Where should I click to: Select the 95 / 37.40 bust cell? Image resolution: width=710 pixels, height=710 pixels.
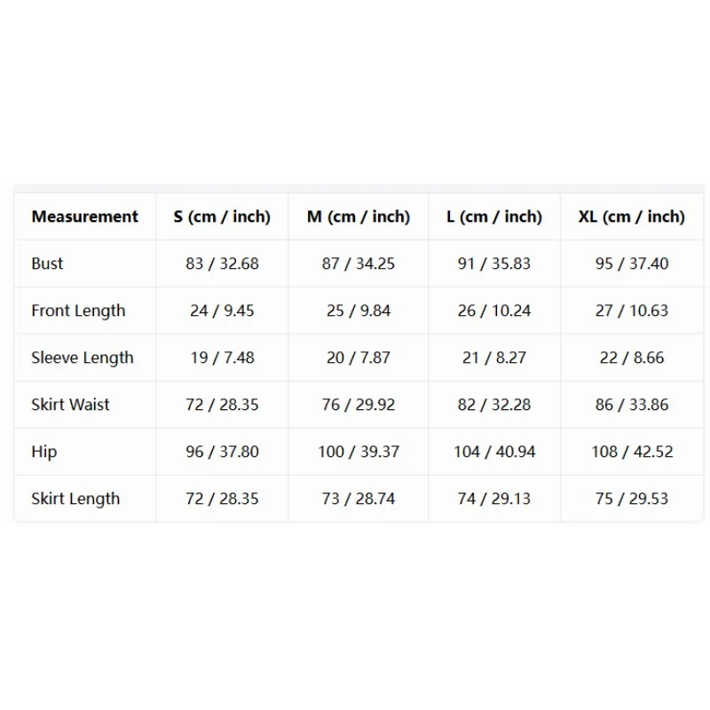[x=632, y=264]
